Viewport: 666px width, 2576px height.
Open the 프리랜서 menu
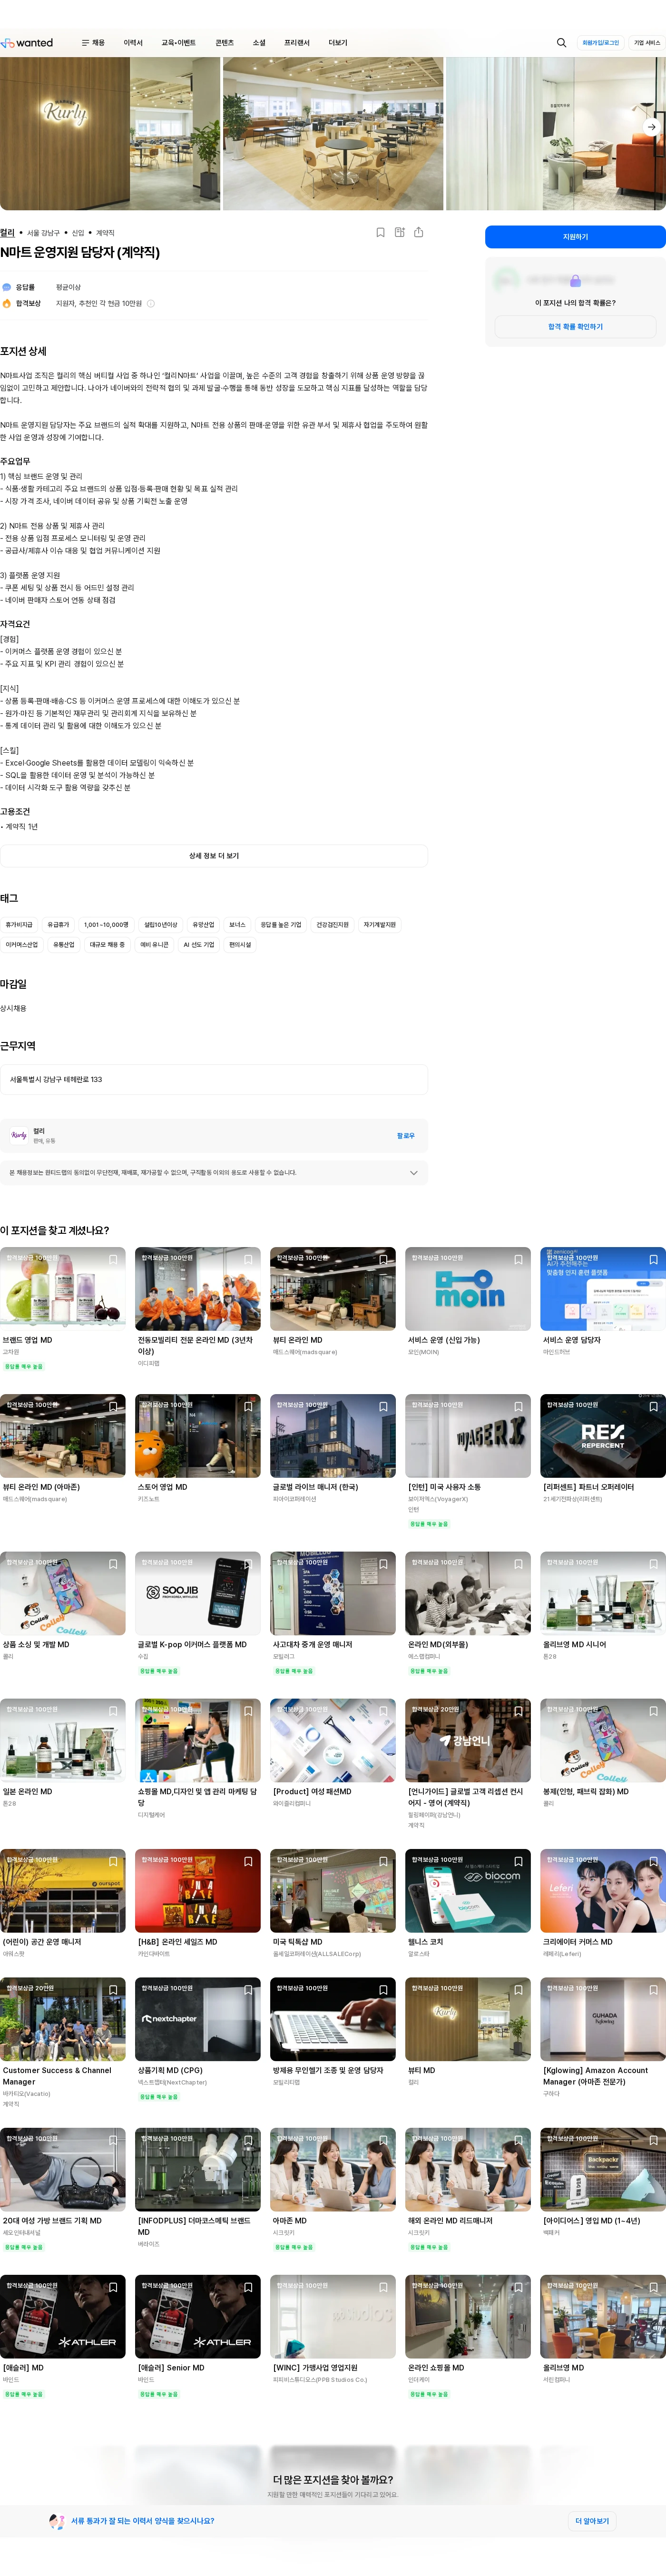point(297,43)
